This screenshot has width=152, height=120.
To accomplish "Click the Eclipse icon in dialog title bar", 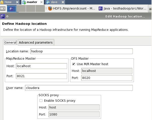I will [3, 17].
